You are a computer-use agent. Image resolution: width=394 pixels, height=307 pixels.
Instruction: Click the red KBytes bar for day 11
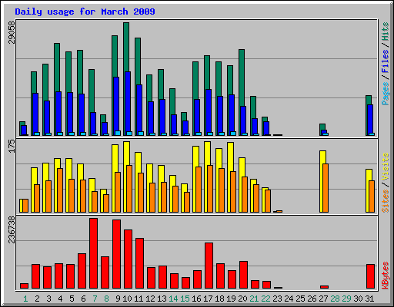click(139, 263)
